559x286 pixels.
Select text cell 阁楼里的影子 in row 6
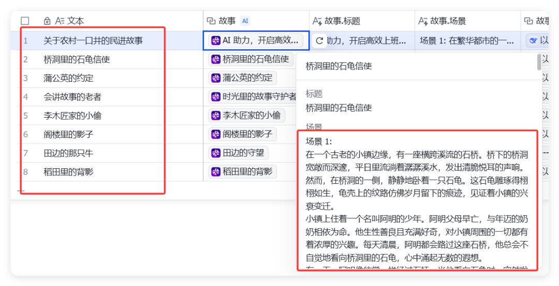click(x=68, y=134)
